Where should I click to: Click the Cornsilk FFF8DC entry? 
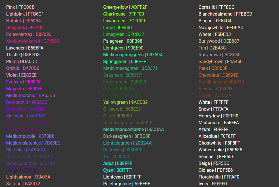(x=216, y=7)
